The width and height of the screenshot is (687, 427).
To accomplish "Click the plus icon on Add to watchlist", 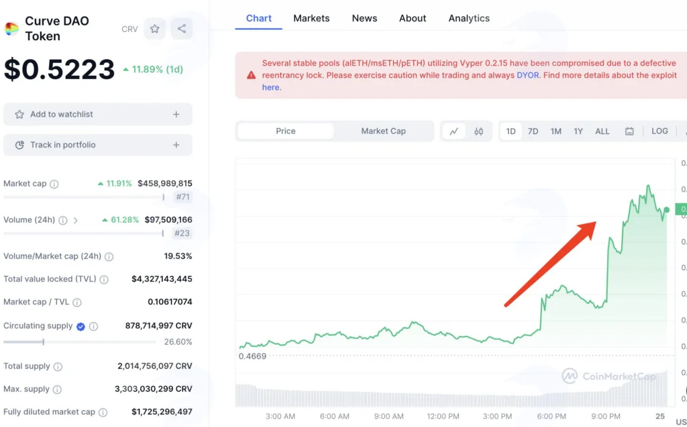I will 176,115.
